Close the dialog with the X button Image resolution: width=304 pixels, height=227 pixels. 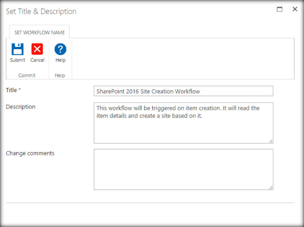(x=295, y=9)
